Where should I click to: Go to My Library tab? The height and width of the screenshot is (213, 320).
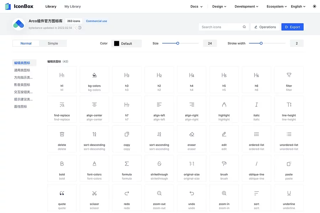pos(73,6)
